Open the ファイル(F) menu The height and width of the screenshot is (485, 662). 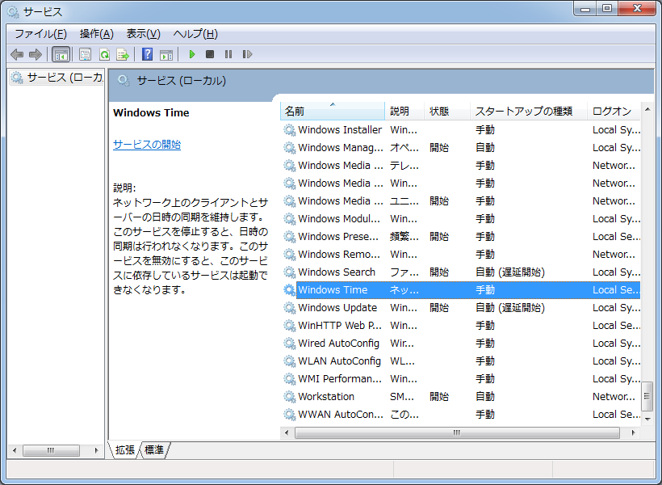40,33
